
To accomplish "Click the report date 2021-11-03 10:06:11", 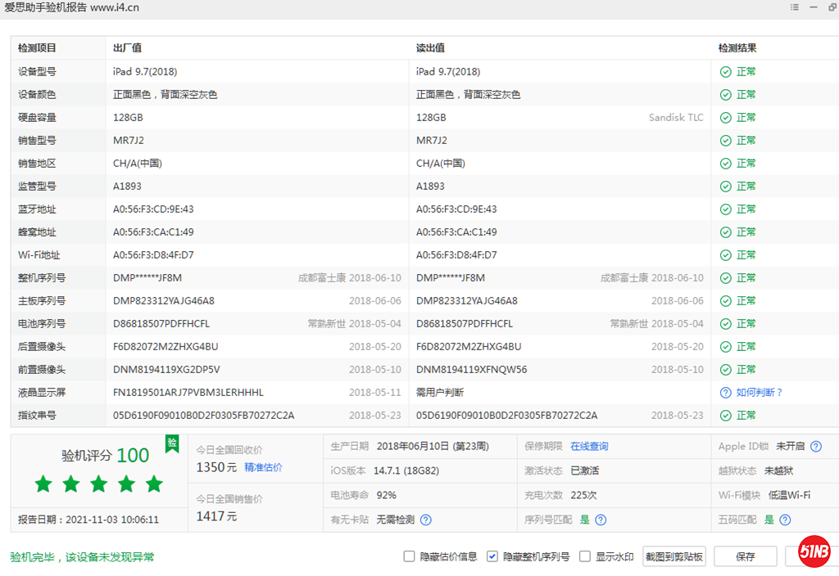I will pos(112,520).
